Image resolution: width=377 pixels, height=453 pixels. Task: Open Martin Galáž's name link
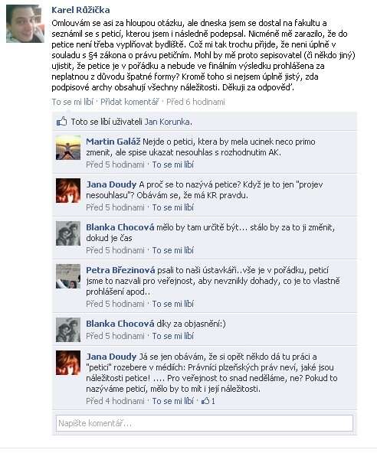click(113, 142)
